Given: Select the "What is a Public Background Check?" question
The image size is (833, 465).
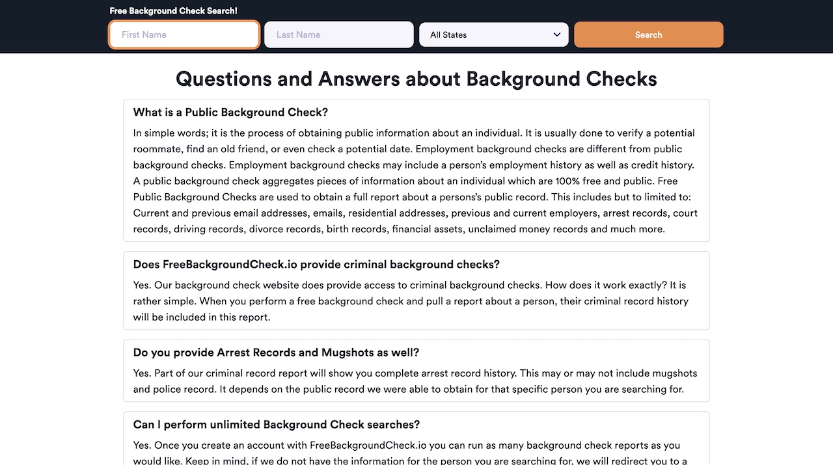Looking at the screenshot, I should 230,113.
